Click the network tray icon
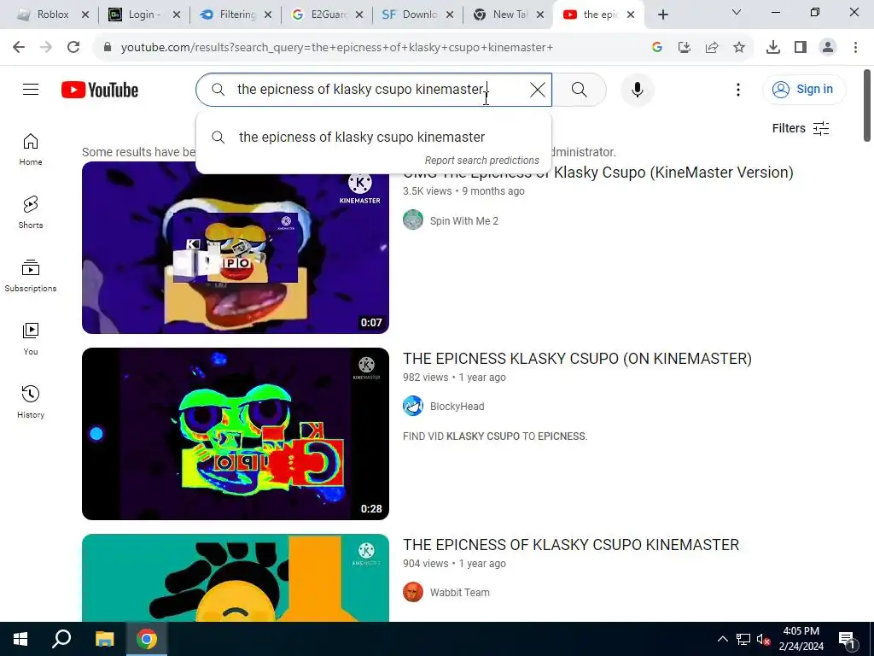The height and width of the screenshot is (656, 874). pos(743,639)
